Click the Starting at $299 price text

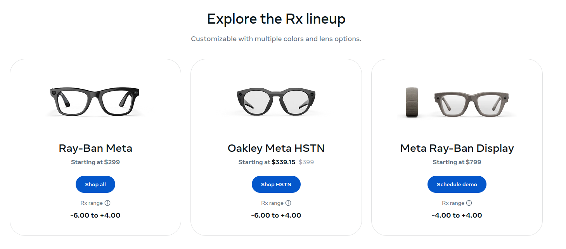click(x=95, y=162)
